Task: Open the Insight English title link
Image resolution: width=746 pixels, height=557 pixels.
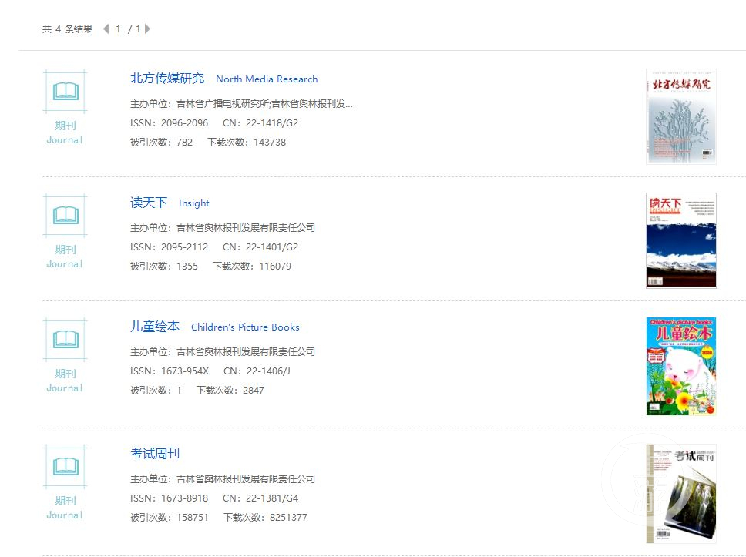Action: (x=194, y=203)
